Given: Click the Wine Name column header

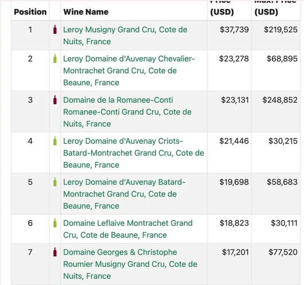Looking at the screenshot, I should click(x=86, y=12).
